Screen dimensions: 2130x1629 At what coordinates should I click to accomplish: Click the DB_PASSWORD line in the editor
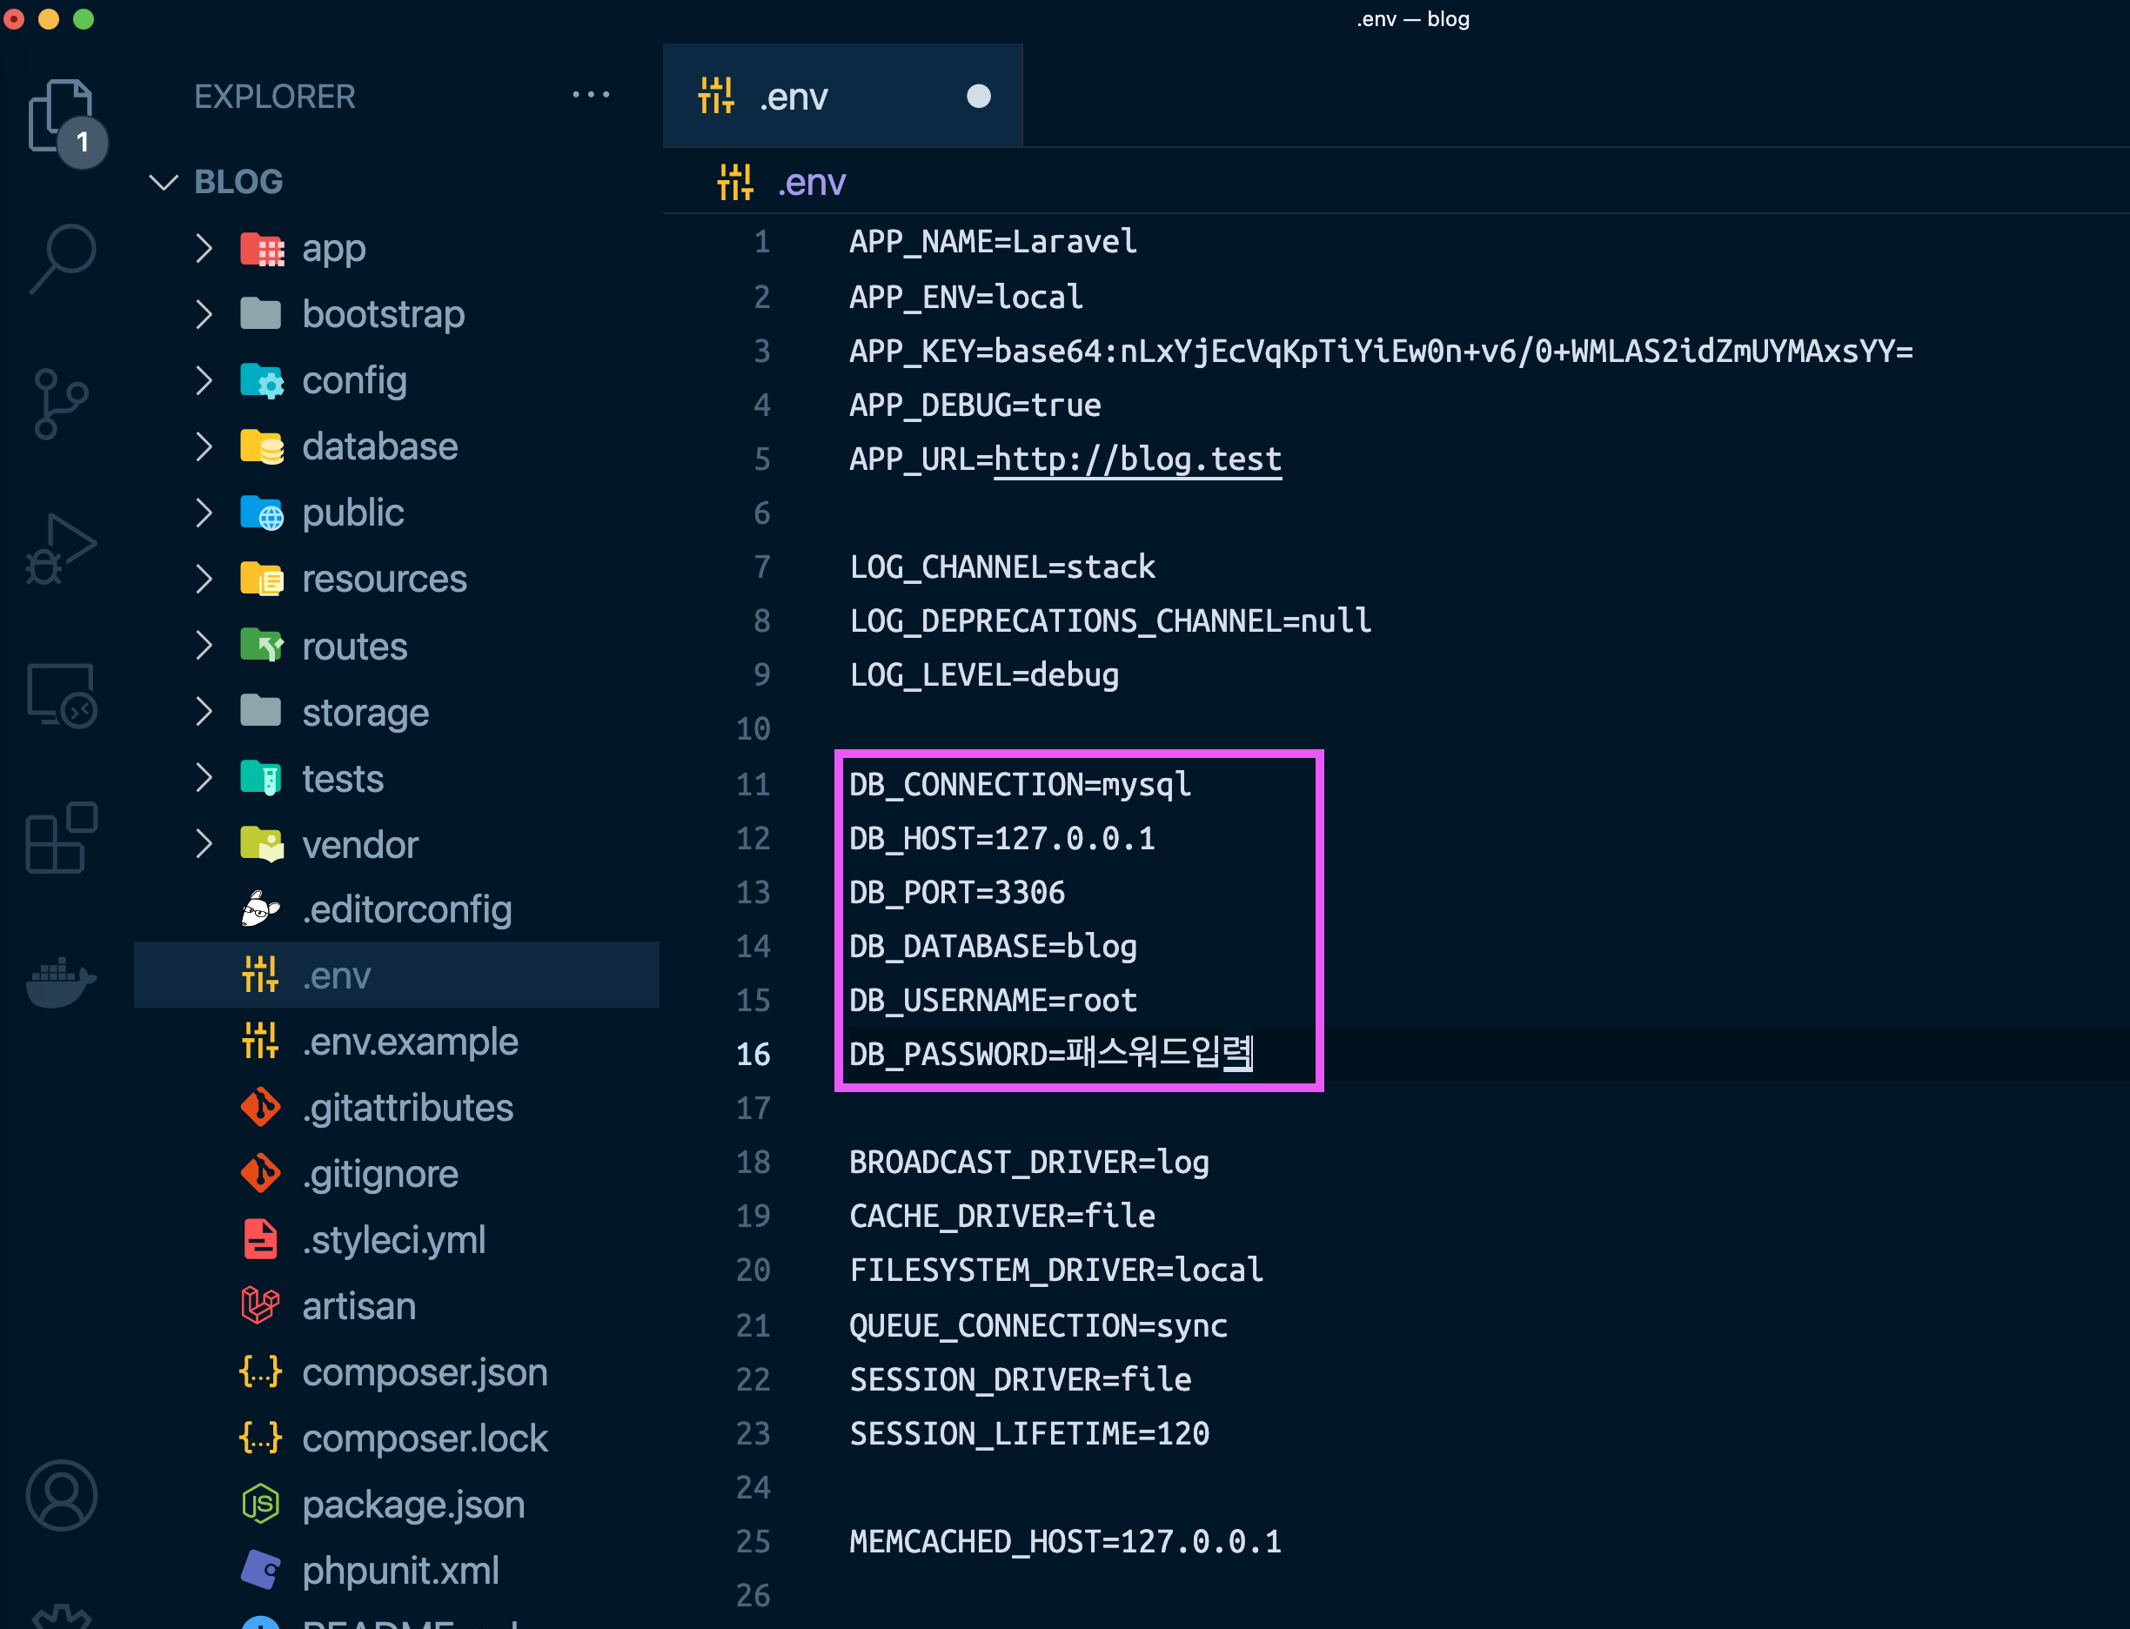[x=1050, y=1054]
